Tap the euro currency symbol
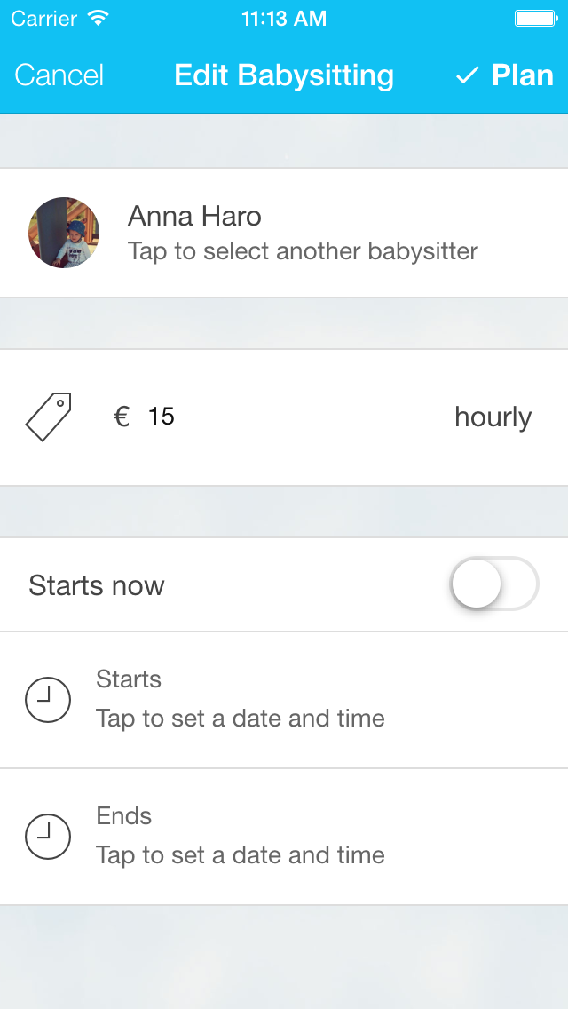Screen dimensions: 568x1009 coord(122,417)
